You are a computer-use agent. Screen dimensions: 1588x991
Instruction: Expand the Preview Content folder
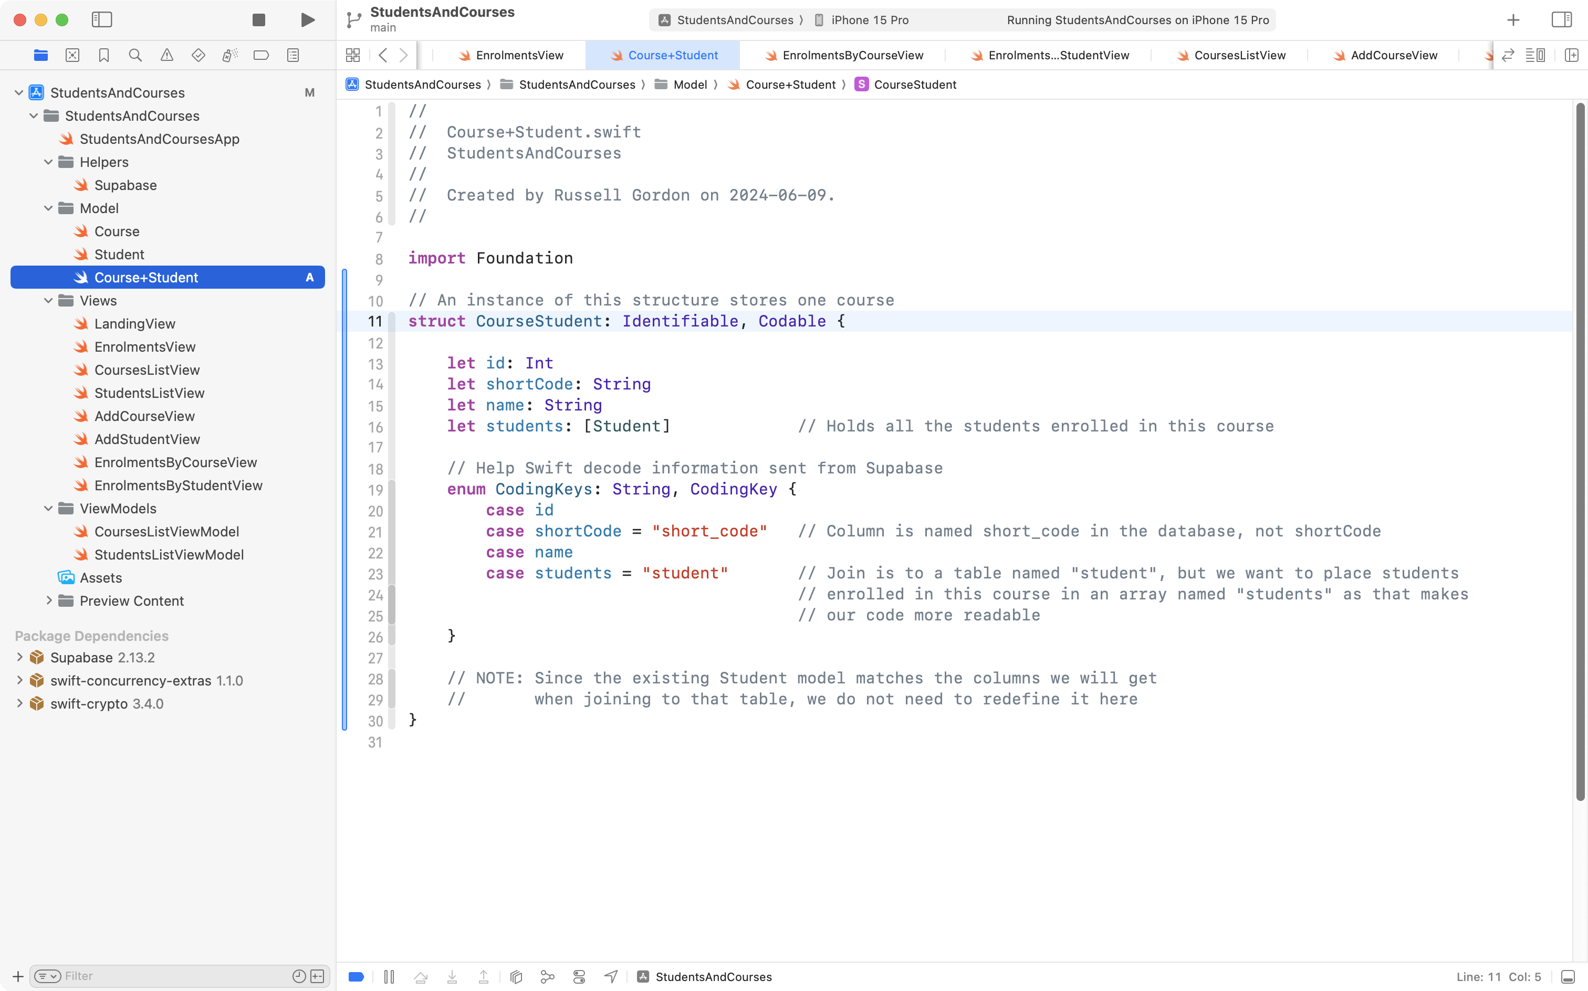coord(49,600)
